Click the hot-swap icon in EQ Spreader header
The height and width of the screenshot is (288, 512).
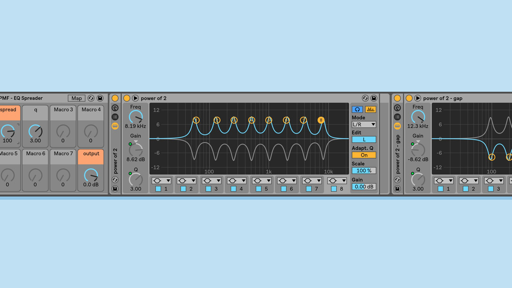tap(91, 98)
